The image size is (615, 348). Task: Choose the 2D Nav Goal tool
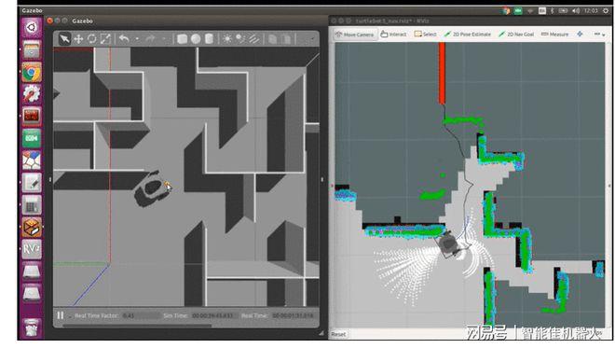[x=516, y=35]
